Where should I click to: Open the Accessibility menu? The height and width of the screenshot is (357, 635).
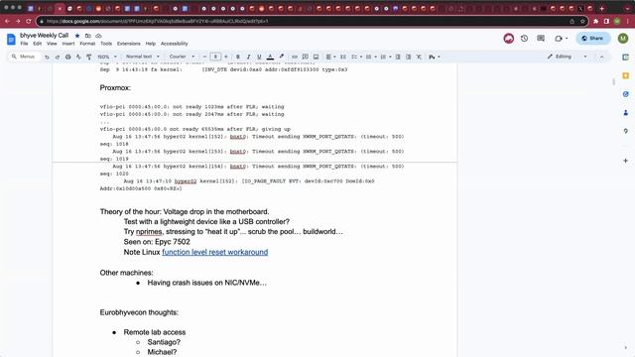175,44
